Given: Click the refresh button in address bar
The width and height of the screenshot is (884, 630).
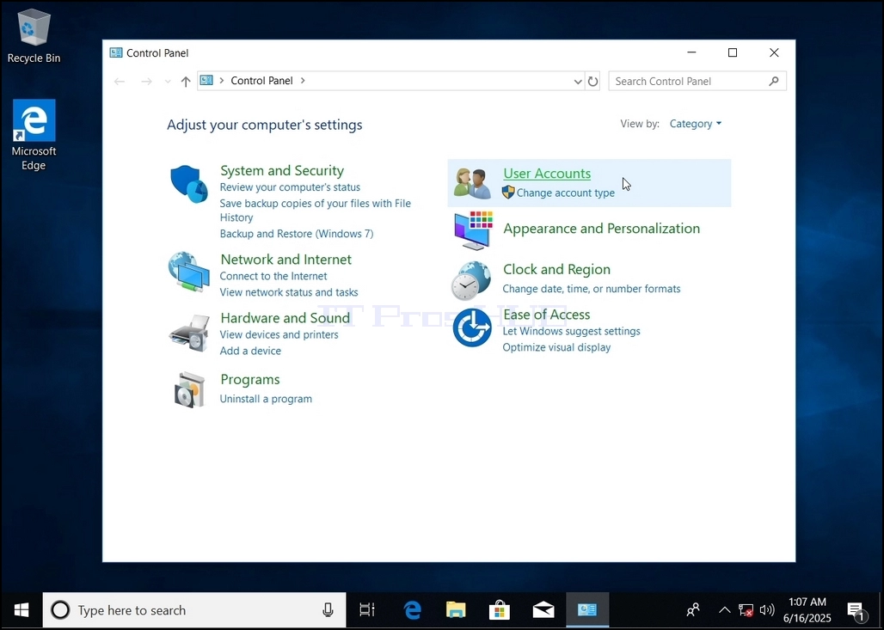Looking at the screenshot, I should point(592,81).
